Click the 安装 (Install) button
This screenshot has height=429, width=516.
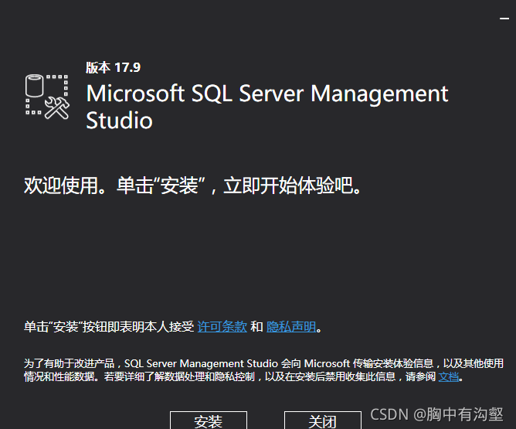point(209,420)
